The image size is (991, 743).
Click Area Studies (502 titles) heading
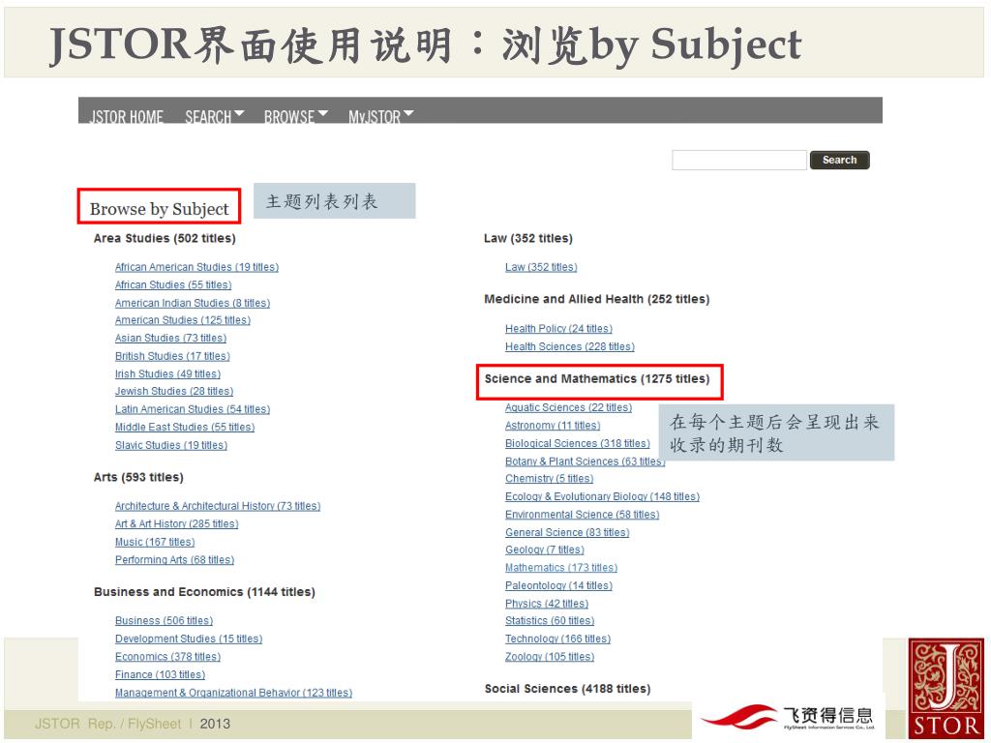[x=165, y=239]
